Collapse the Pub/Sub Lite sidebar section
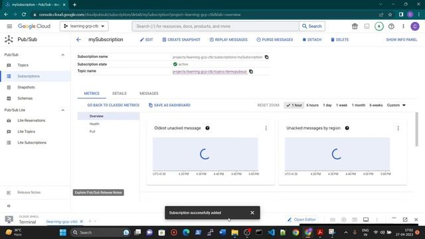 click(62, 110)
